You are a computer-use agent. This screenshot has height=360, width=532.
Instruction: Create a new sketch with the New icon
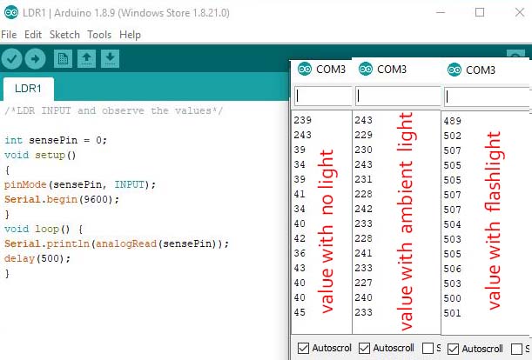click(63, 58)
